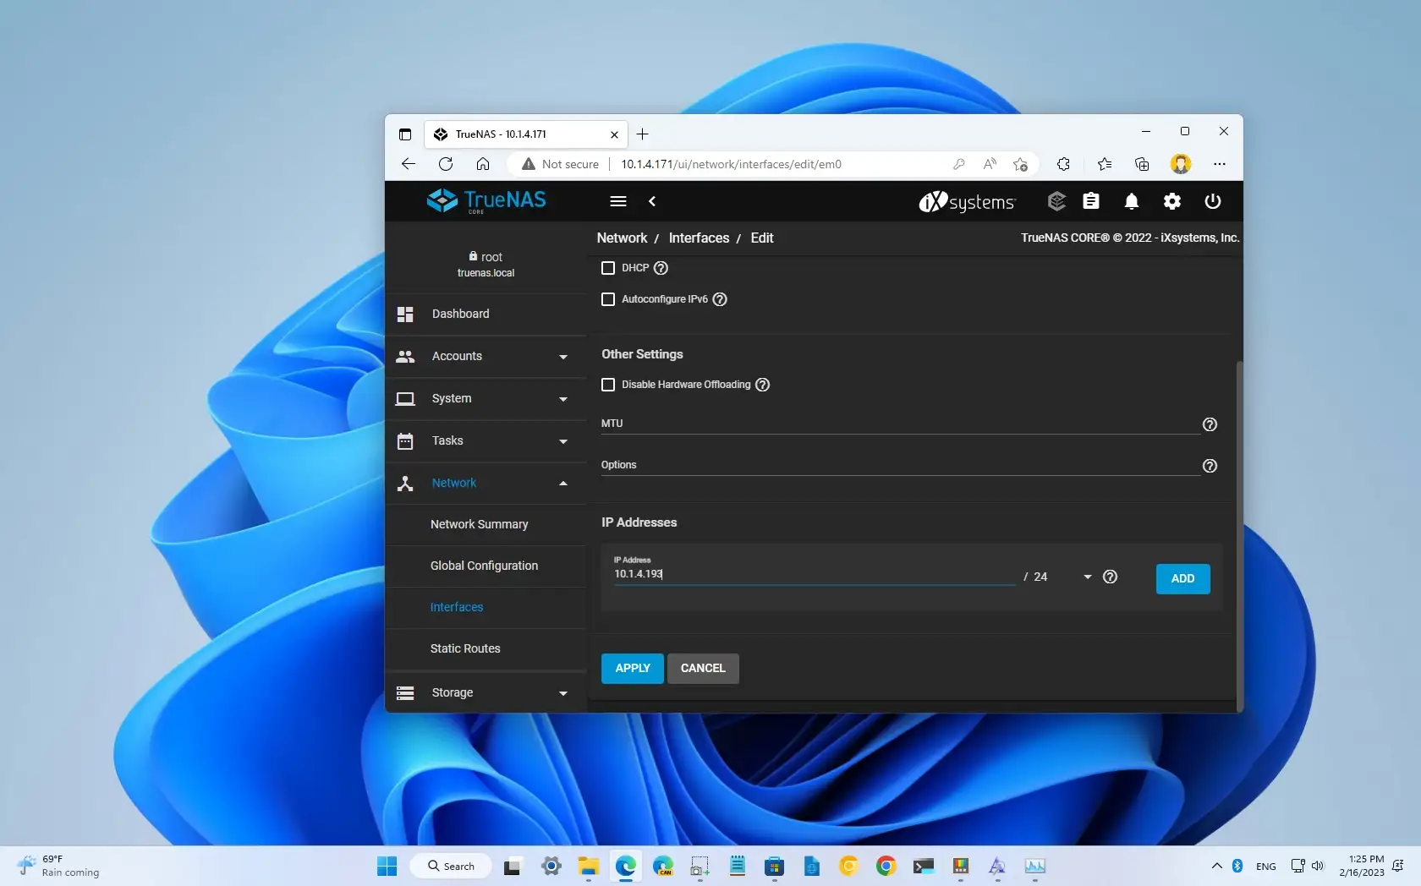The image size is (1421, 886).
Task: Click the TrueNAS logo
Action: (x=486, y=200)
